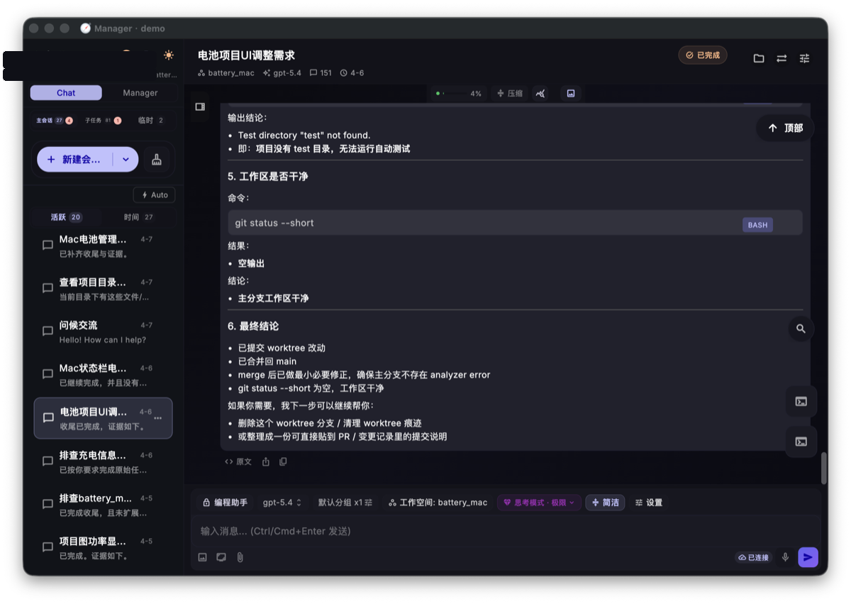Toggle the sidebar panel icon
This screenshot has width=851, height=604.
(x=200, y=106)
